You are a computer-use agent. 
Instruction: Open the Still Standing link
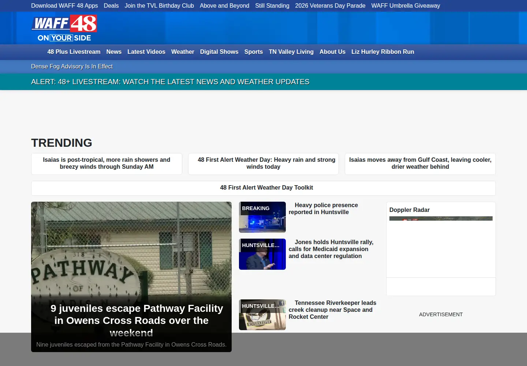pyautogui.click(x=272, y=6)
